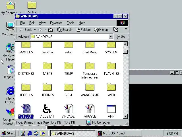This screenshot has width=182, height=137.
Task: Open the View menu
Action: pyautogui.click(x=42, y=23)
